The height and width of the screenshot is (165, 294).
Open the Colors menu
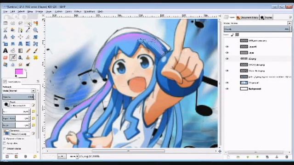(x=58, y=11)
